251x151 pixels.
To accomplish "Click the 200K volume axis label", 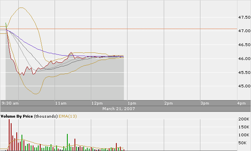I will [244, 119].
